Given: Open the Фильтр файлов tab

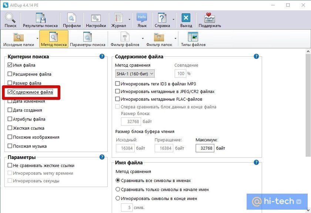Looking at the screenshot, I should (x=125, y=39).
